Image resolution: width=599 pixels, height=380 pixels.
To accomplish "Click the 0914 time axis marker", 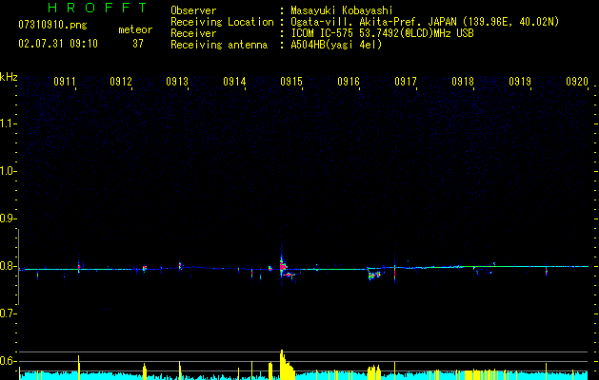I will 234,82.
